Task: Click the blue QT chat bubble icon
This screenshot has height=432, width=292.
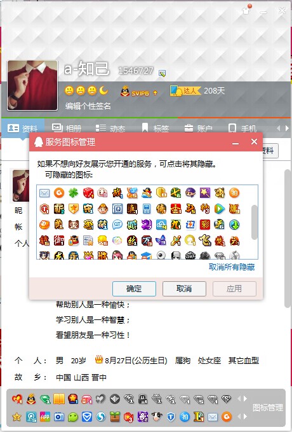Action: (x=117, y=225)
